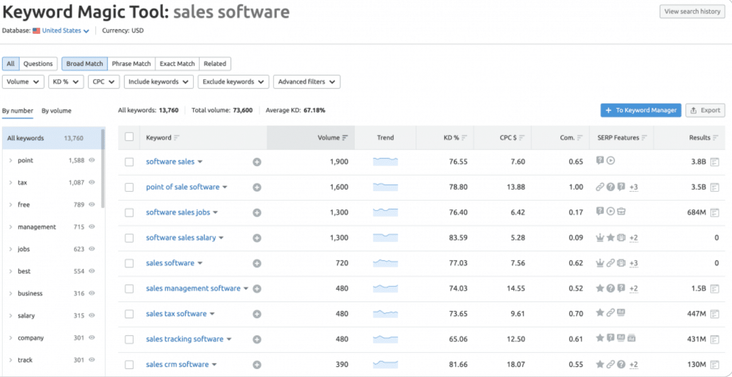Tick the select-all checkbox in table header
The height and width of the screenshot is (377, 732).
pos(129,137)
